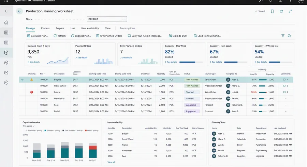Open the Prepare tab
This screenshot has height=167, width=307.
coord(60,28)
